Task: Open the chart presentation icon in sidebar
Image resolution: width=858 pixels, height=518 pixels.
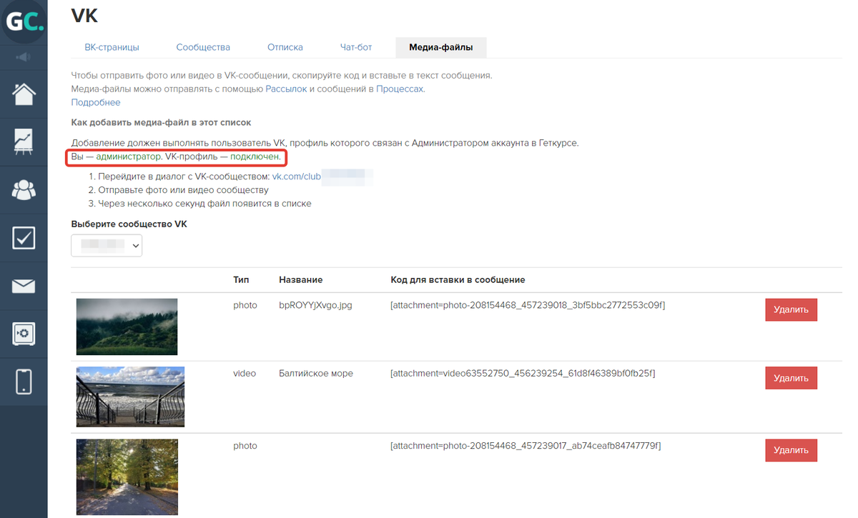Action: tap(24, 141)
